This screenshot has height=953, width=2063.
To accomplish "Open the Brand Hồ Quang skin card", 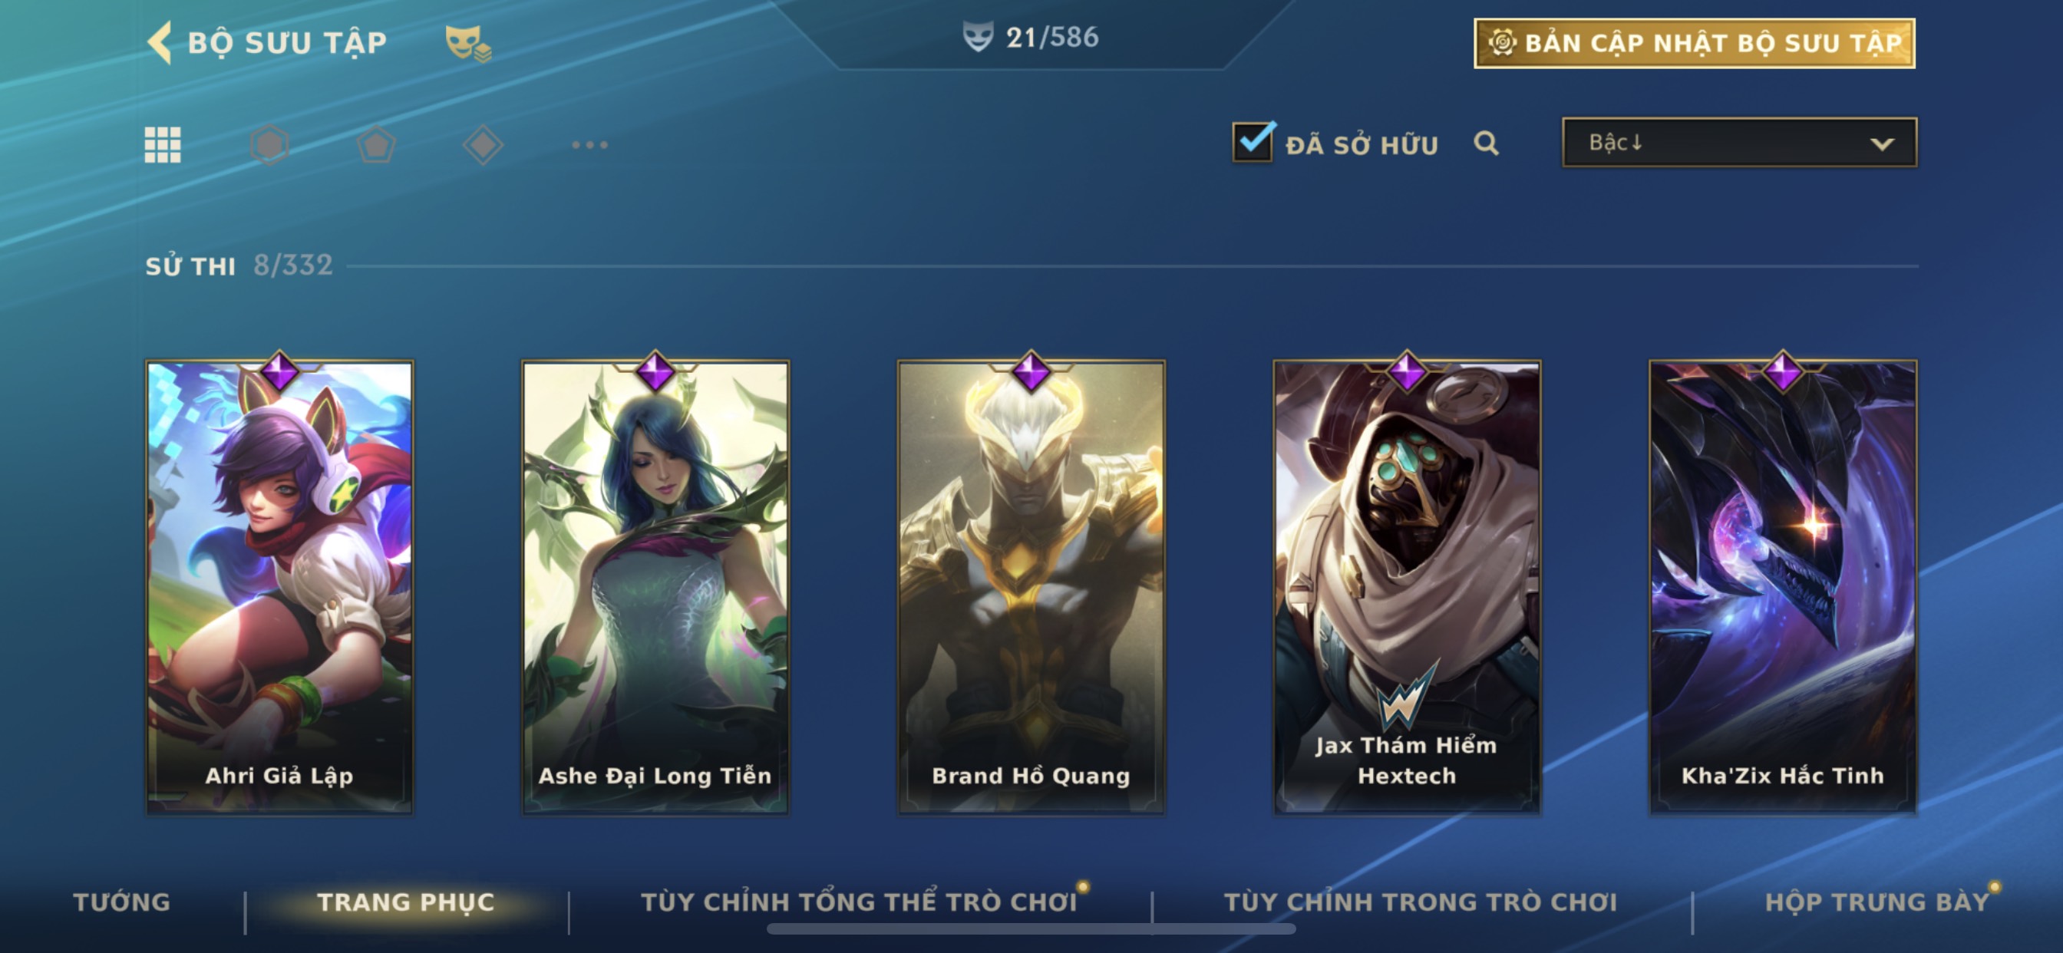I will [x=1031, y=586].
